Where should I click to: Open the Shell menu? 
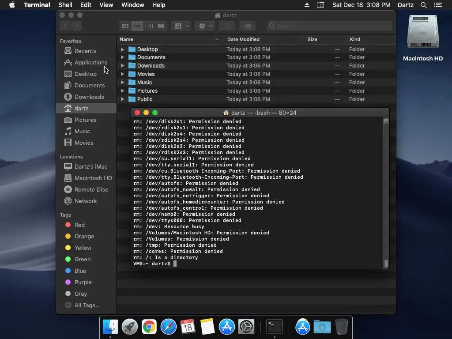click(x=65, y=5)
